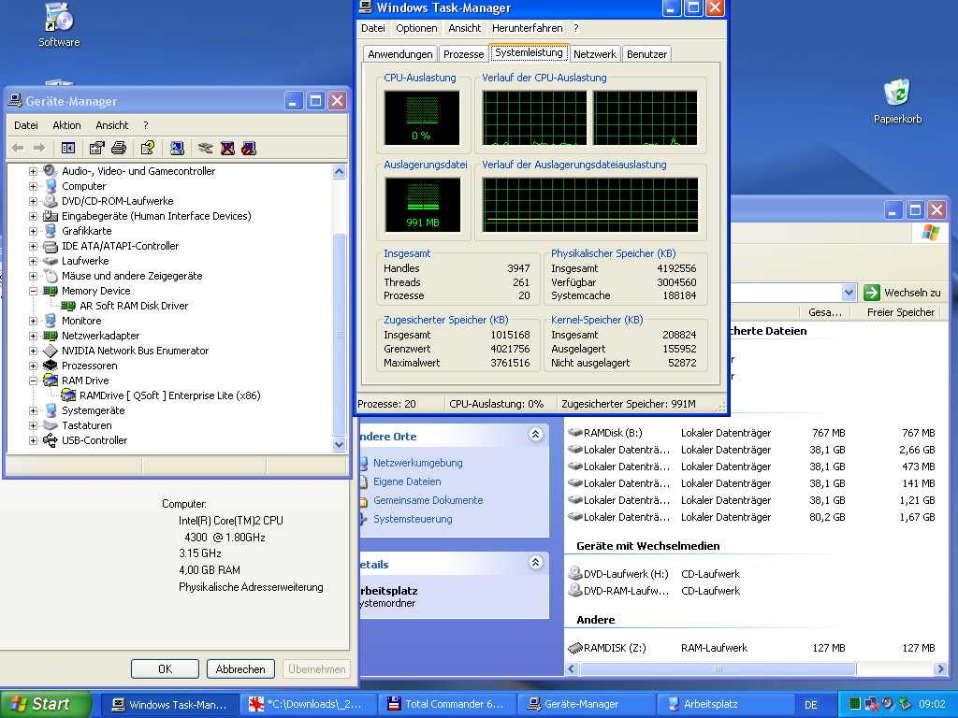Expand the Tastaturen node
This screenshot has width=958, height=718.
pyautogui.click(x=33, y=425)
